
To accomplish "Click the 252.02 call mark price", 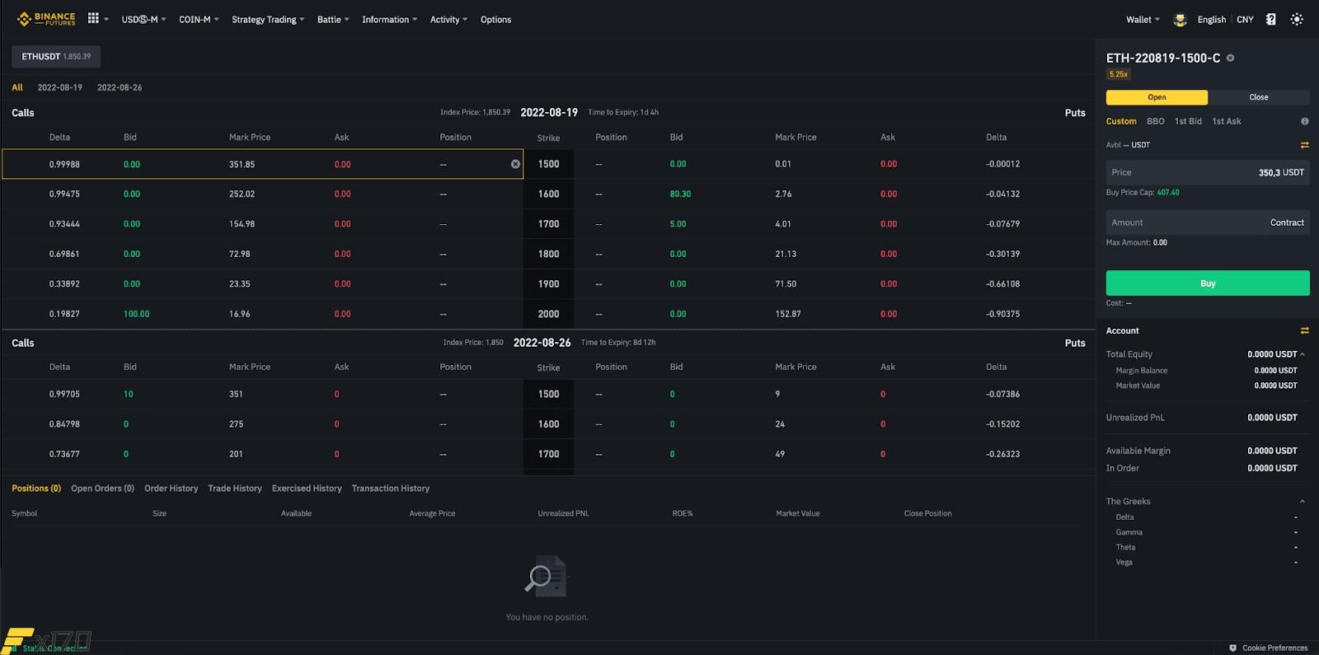I will tap(242, 194).
